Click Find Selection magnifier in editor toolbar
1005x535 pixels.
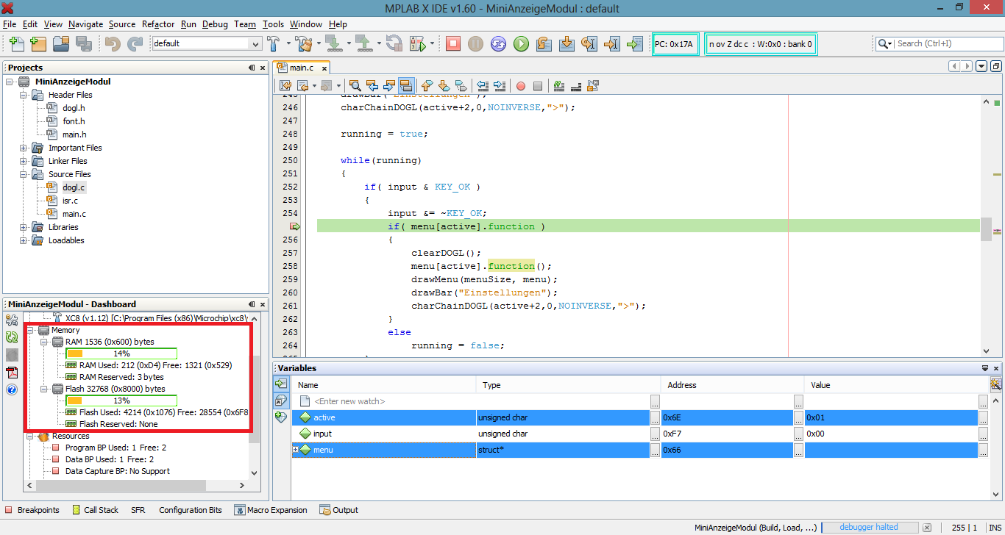pyautogui.click(x=355, y=86)
